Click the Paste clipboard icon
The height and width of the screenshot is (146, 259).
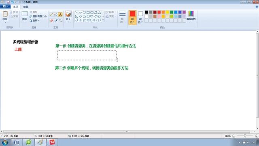tap(5, 14)
